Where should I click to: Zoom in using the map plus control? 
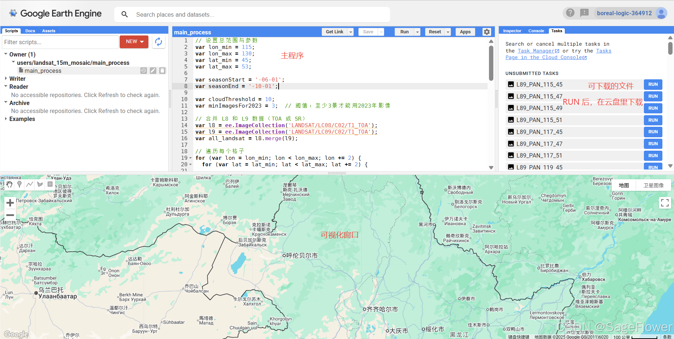click(x=10, y=203)
